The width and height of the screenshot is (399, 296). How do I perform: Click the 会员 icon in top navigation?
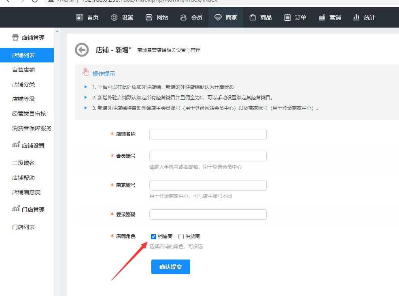(184, 17)
